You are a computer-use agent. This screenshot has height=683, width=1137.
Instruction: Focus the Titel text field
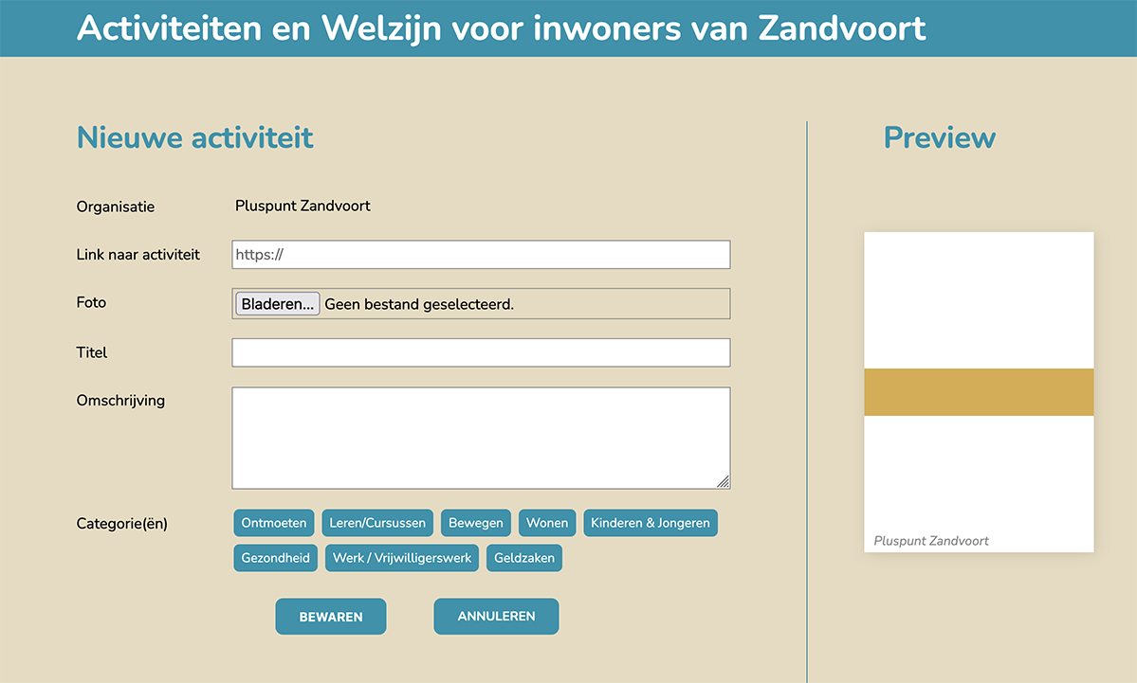pos(481,352)
